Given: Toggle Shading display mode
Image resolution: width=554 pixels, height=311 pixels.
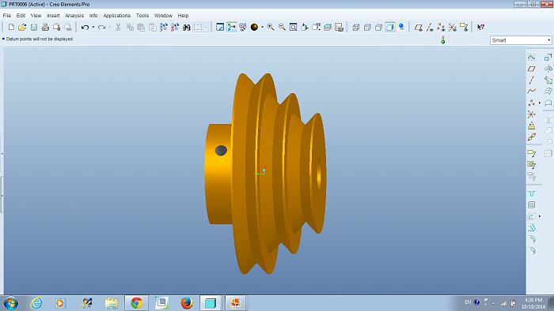Looking at the screenshot, I should tap(390, 27).
